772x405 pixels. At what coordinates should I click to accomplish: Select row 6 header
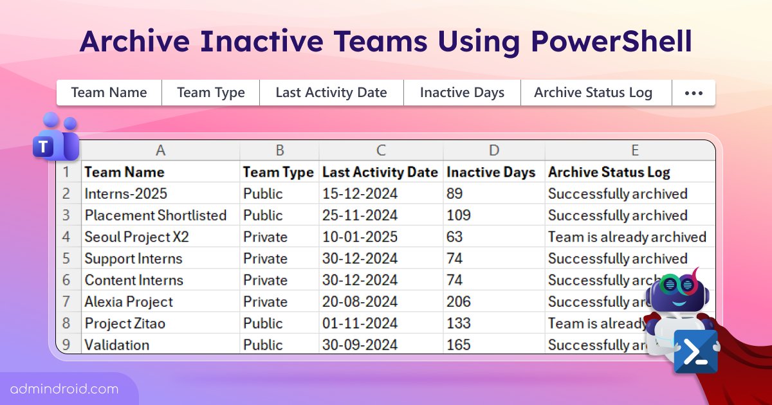(x=66, y=280)
